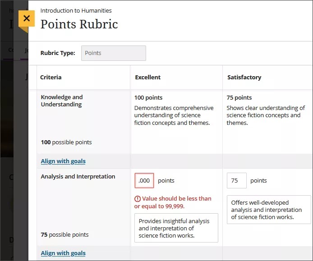313x261 pixels.
Task: Edit the 'Provides insightful analysis' description box
Action: (176, 228)
